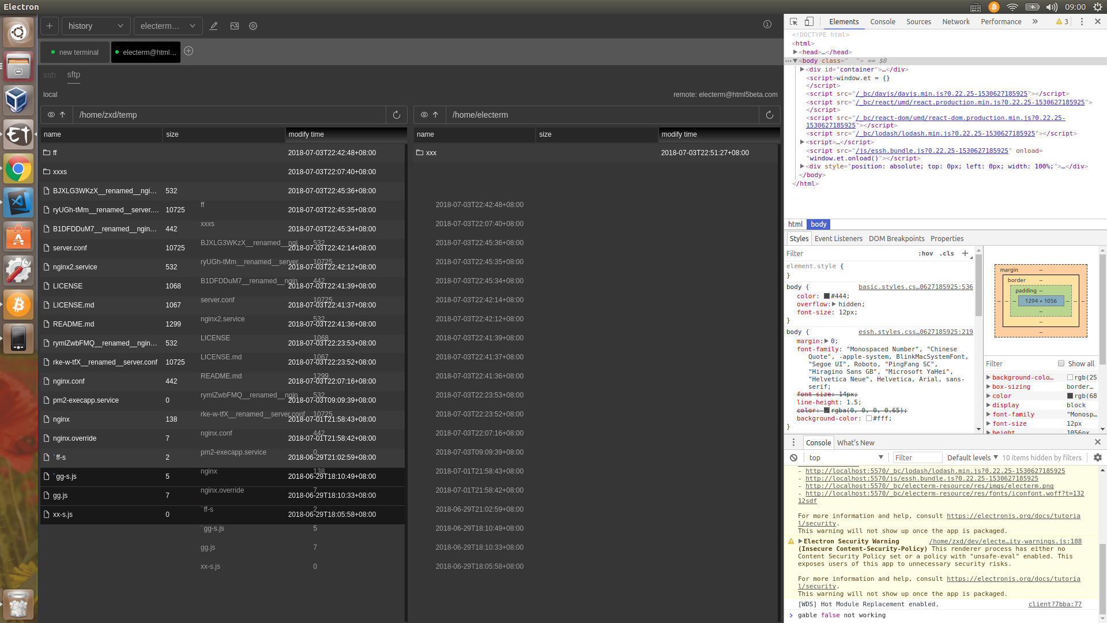Check the Show all checkbox in computed styles
The height and width of the screenshot is (623, 1107).
click(x=1061, y=363)
